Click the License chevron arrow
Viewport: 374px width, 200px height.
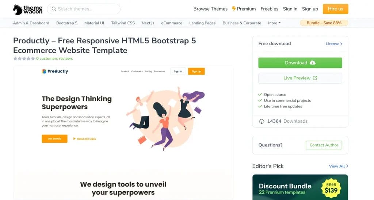(341, 44)
